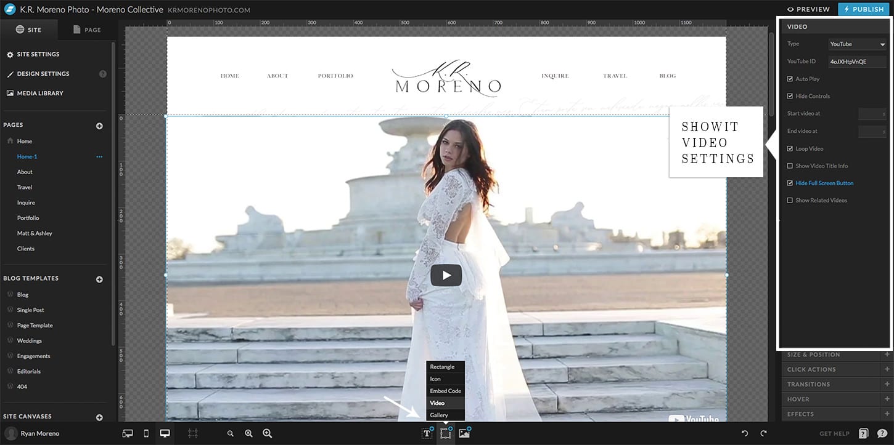Open the video Type dropdown

[857, 44]
